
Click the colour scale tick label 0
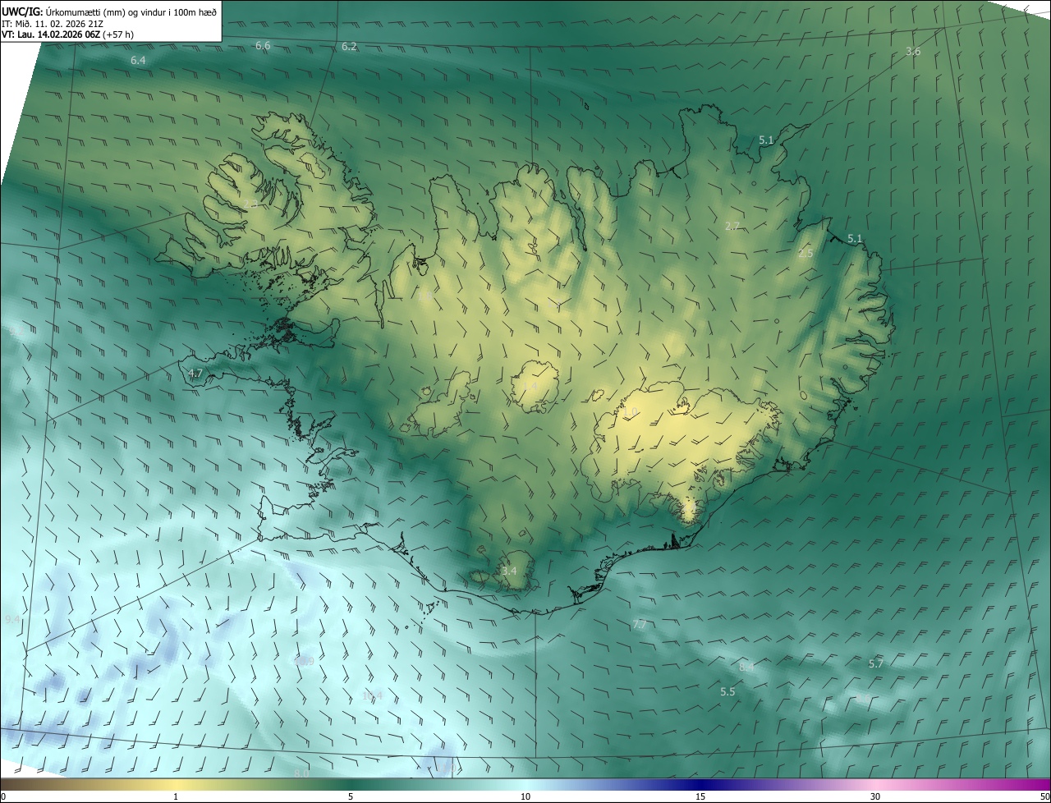[x=3, y=796]
